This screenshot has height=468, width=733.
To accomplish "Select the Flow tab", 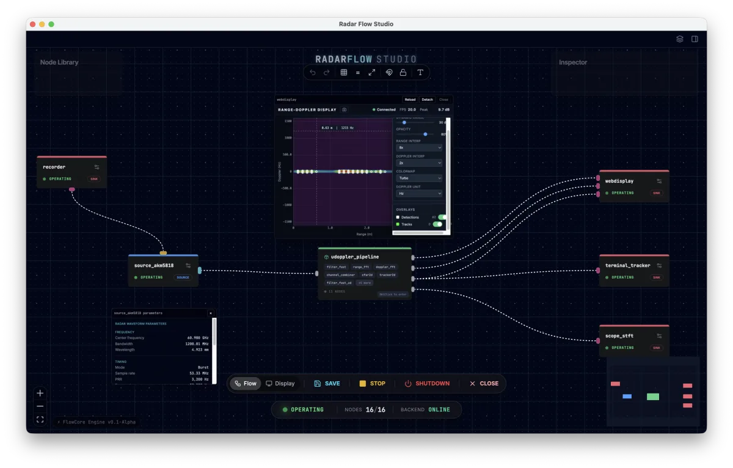I will point(245,383).
